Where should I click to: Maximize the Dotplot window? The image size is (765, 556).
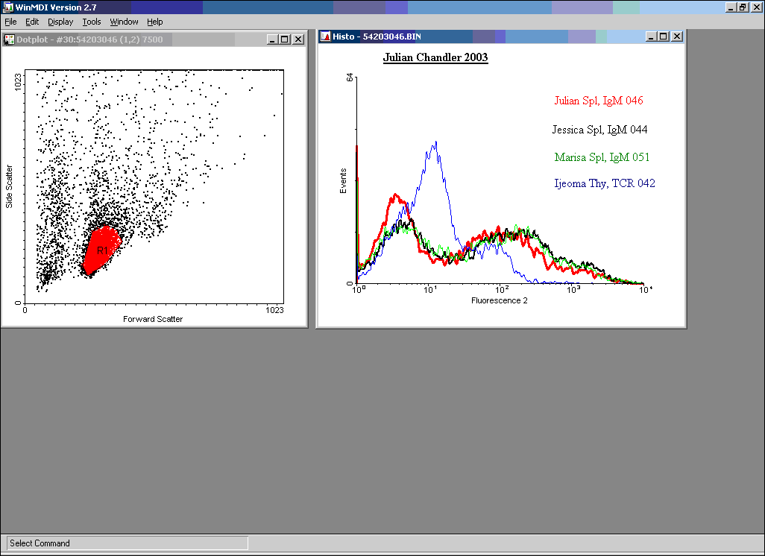point(285,40)
